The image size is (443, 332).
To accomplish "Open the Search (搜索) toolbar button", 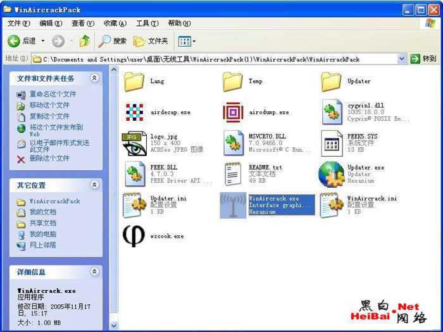I will [x=113, y=41].
